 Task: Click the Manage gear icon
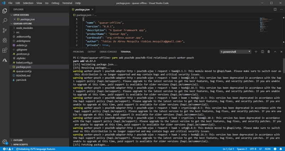pyautogui.click(x=5, y=142)
